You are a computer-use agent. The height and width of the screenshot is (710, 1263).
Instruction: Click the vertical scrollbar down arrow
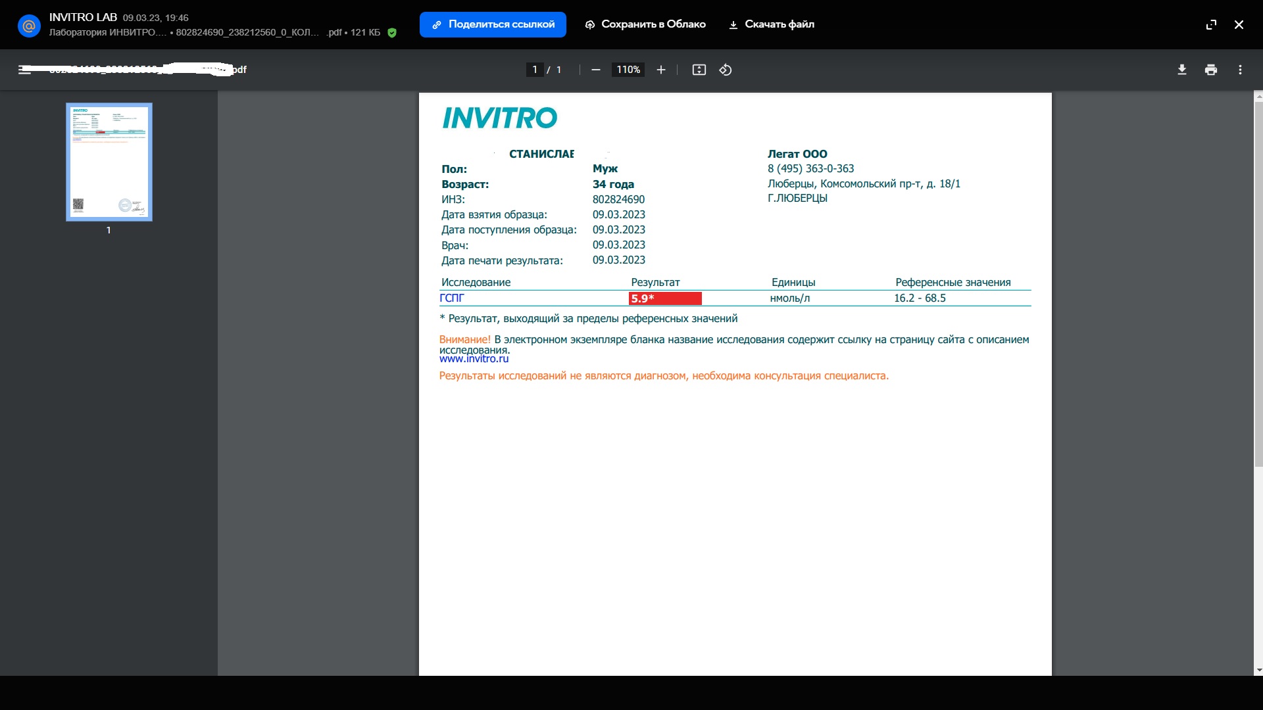pos(1258,670)
